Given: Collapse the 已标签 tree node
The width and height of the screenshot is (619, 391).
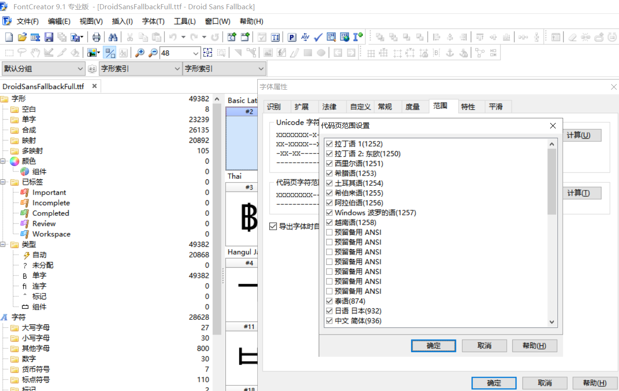Looking at the screenshot, I should (4, 182).
